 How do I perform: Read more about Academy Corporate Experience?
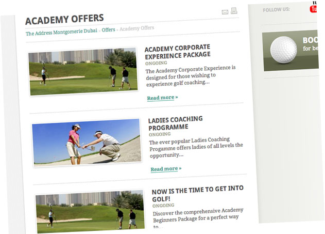click(162, 98)
